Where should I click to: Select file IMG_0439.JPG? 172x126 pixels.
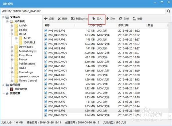pos(56,57)
